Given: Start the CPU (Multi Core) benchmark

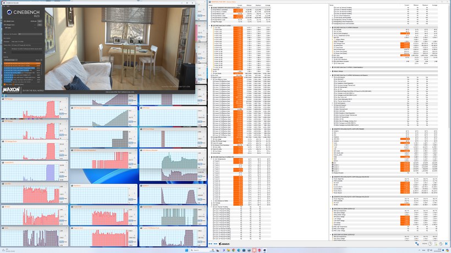Looking at the screenshot, I should tap(38, 21).
